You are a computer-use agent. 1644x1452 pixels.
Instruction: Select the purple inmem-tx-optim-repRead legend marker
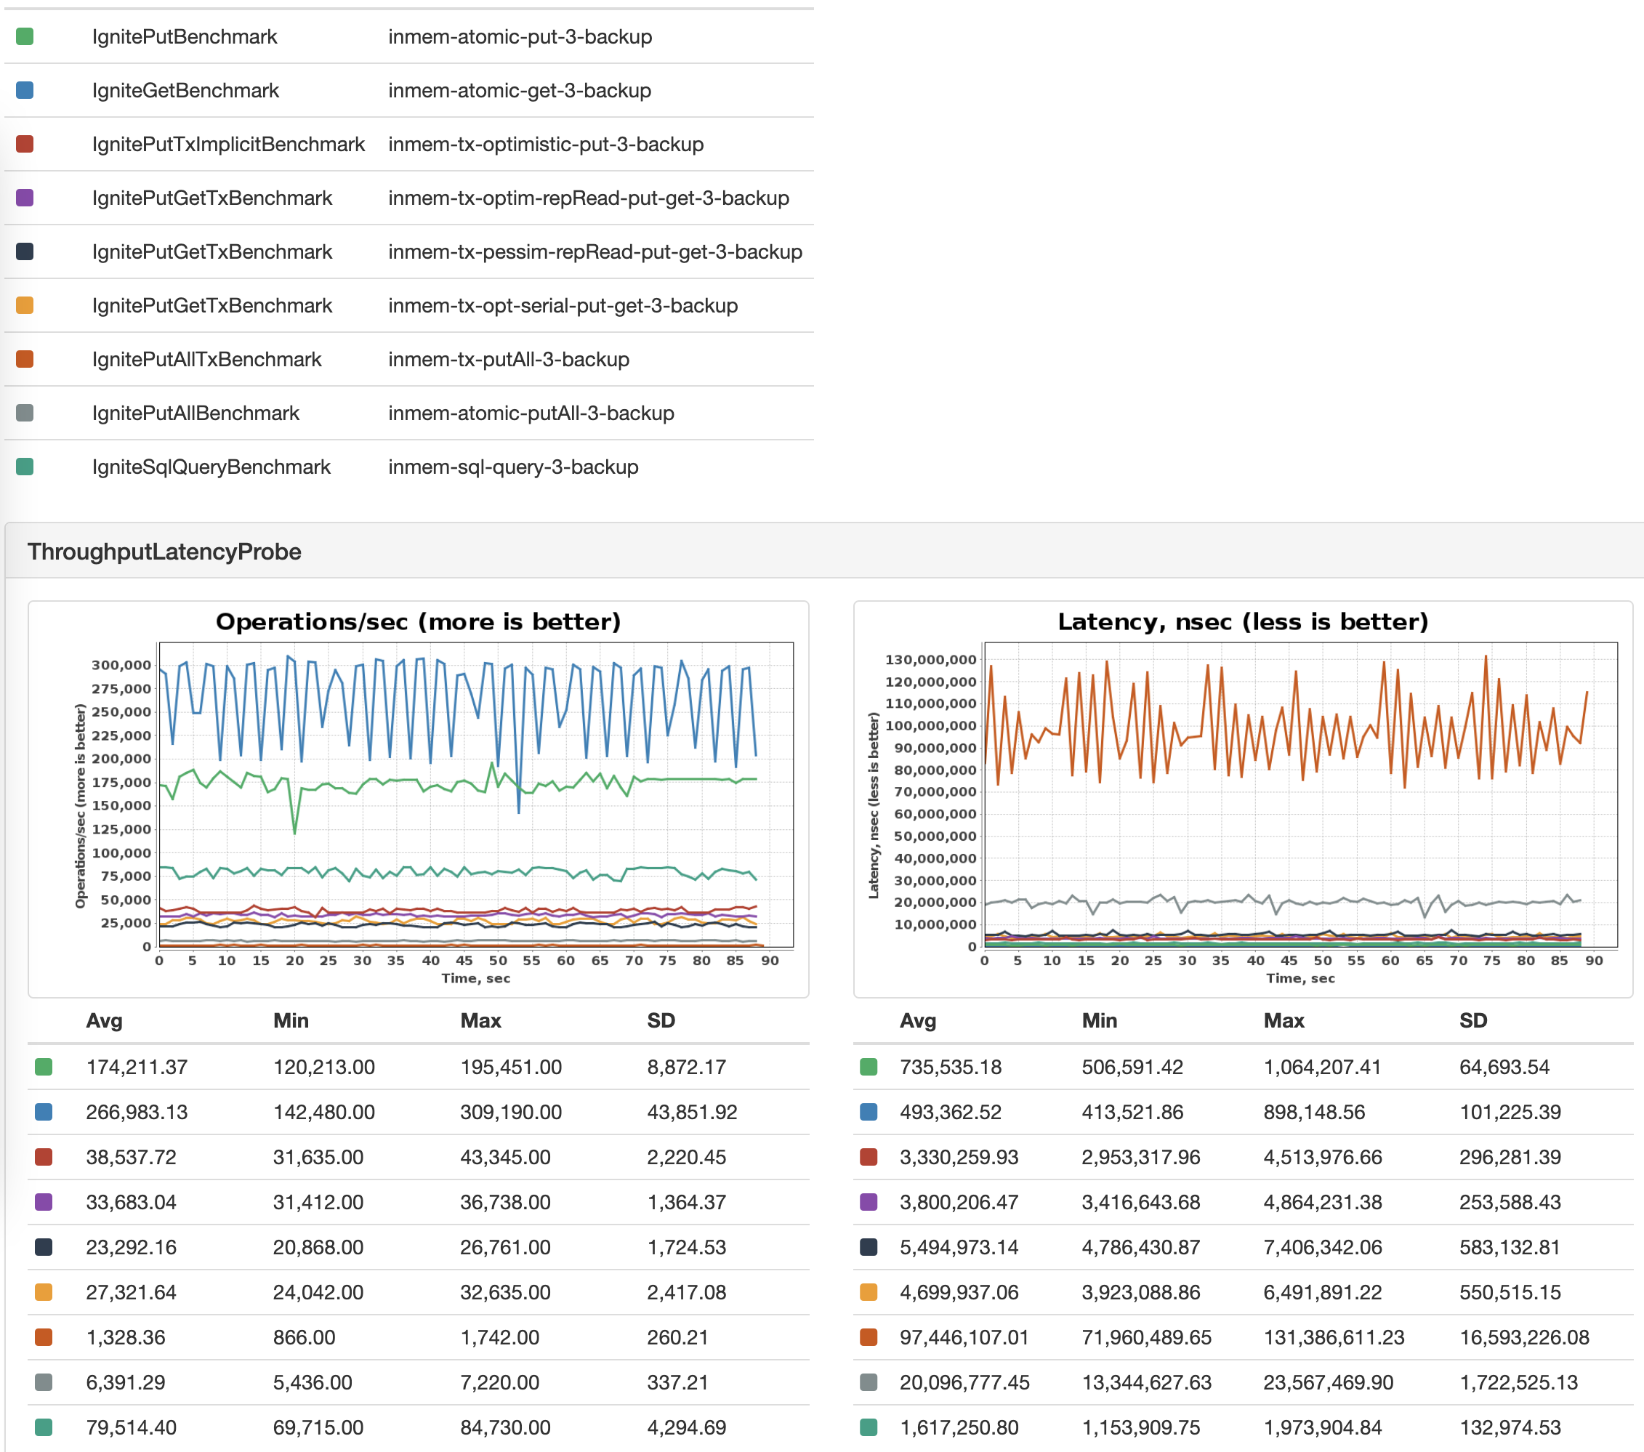point(25,198)
